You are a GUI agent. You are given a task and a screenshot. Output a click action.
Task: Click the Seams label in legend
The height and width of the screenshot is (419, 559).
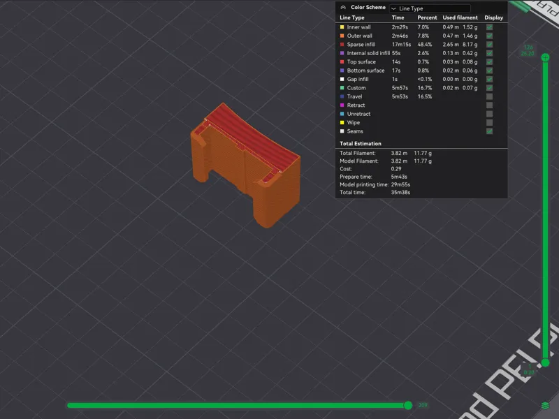[x=355, y=131]
